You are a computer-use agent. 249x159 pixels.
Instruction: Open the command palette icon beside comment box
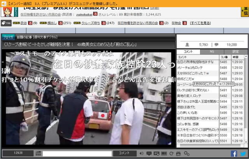tap(38, 153)
